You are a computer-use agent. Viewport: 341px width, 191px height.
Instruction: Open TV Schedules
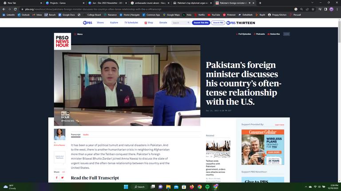click(x=131, y=23)
